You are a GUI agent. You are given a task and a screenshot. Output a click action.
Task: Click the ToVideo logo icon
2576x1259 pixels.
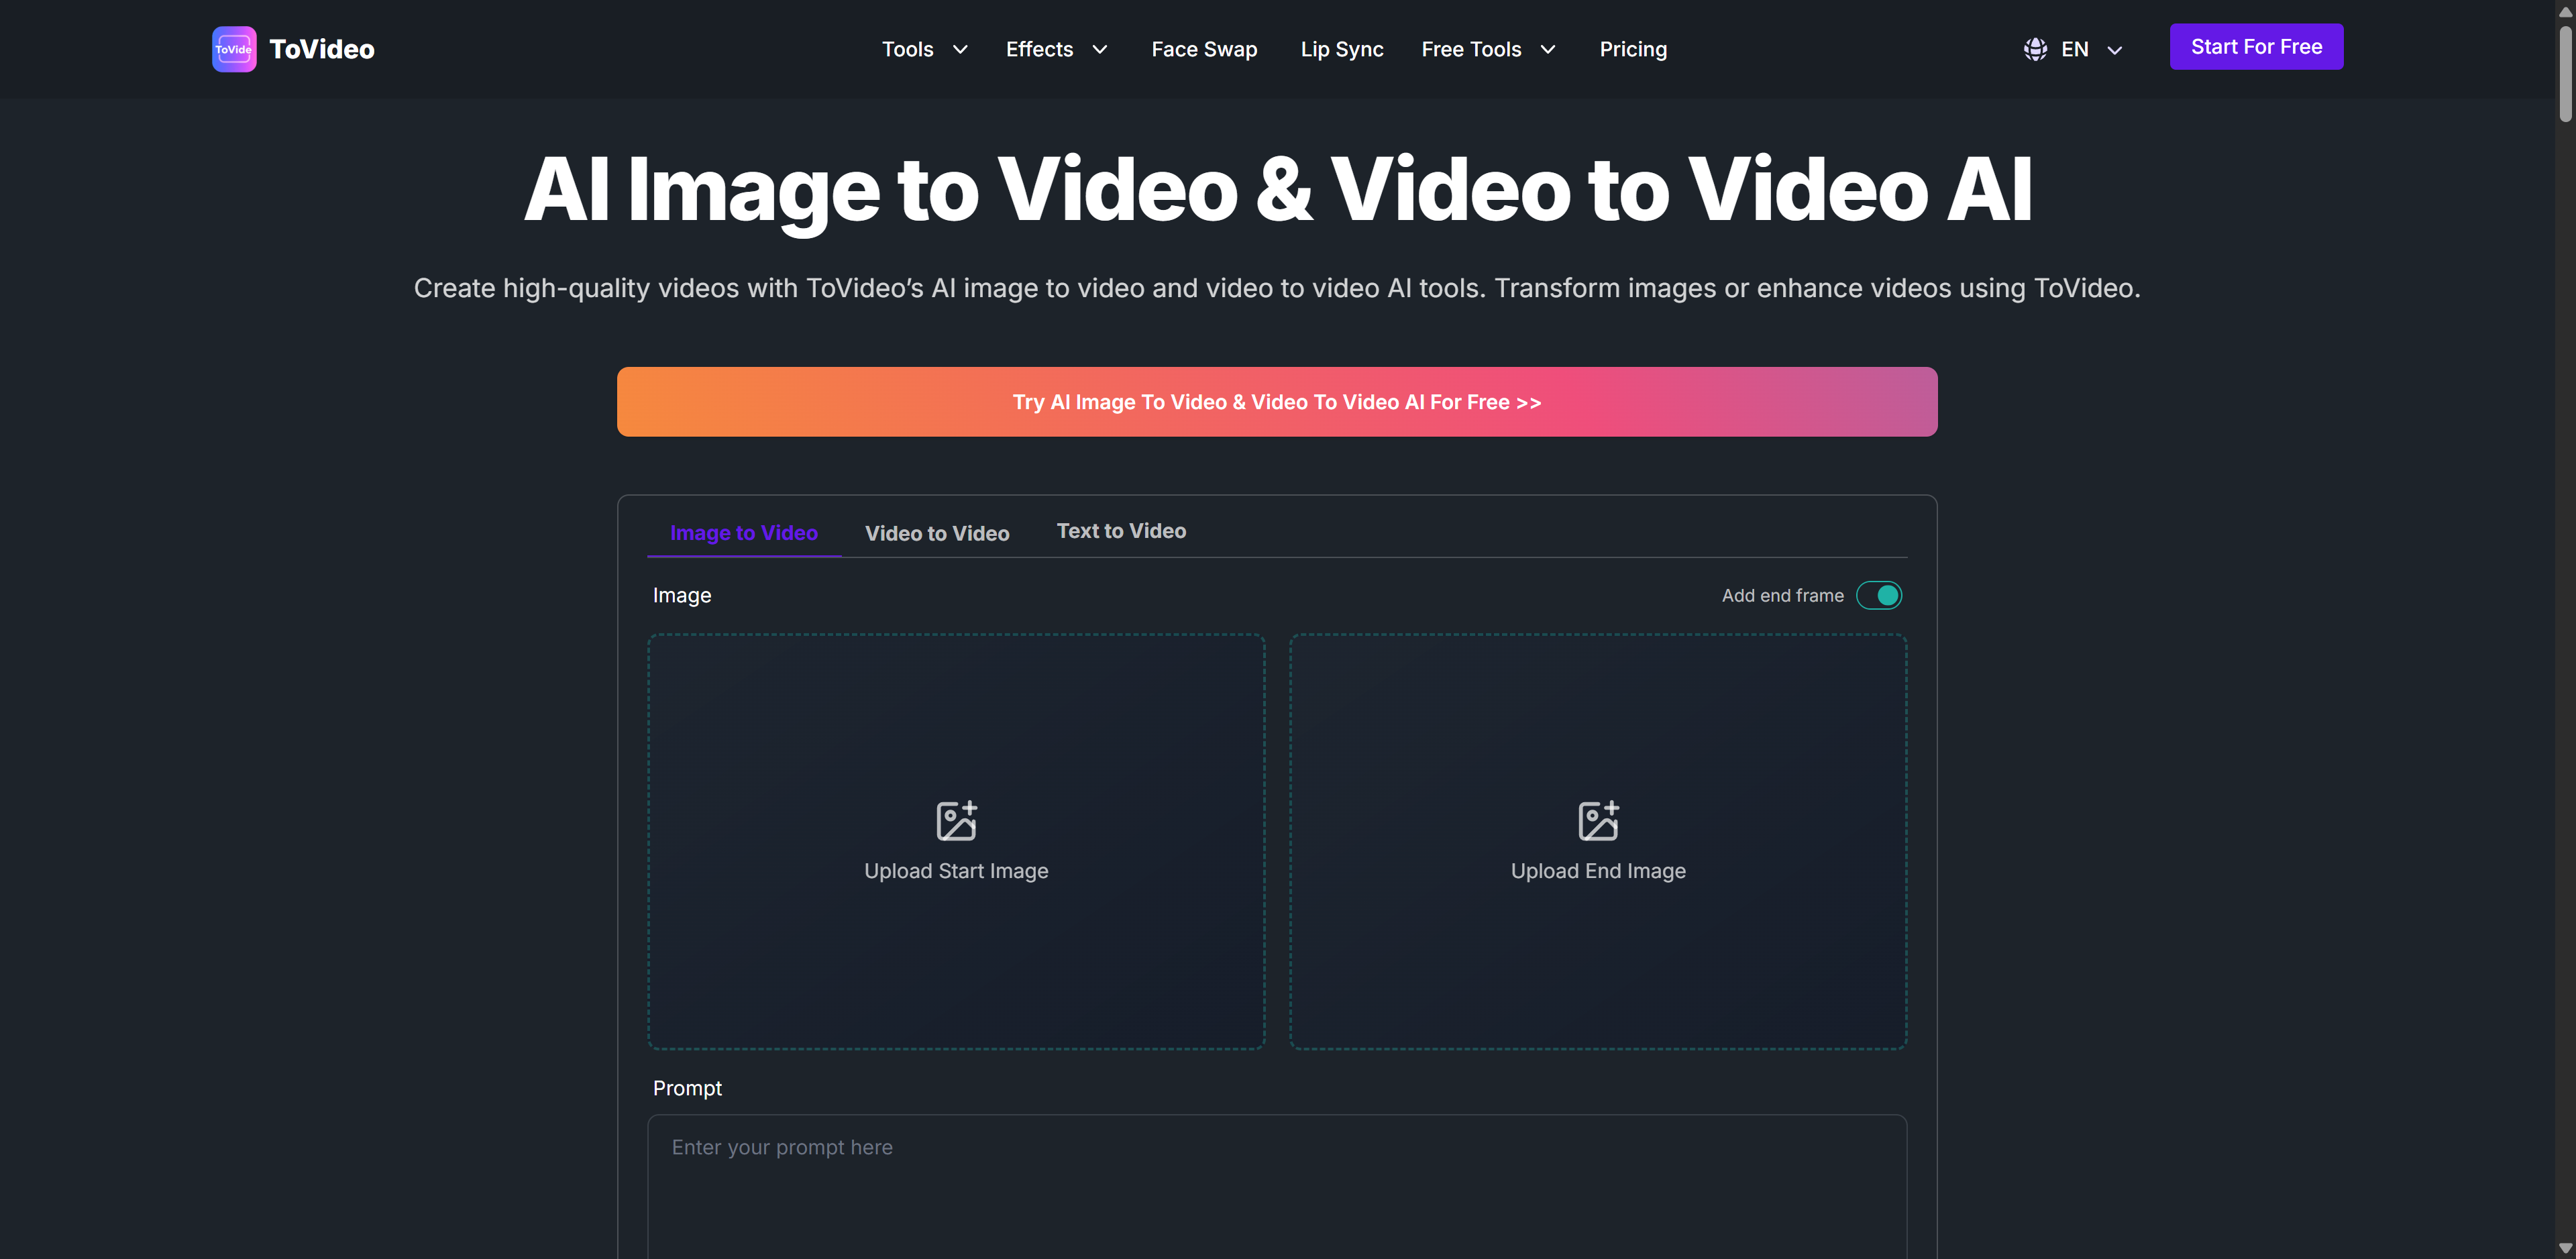[x=234, y=49]
